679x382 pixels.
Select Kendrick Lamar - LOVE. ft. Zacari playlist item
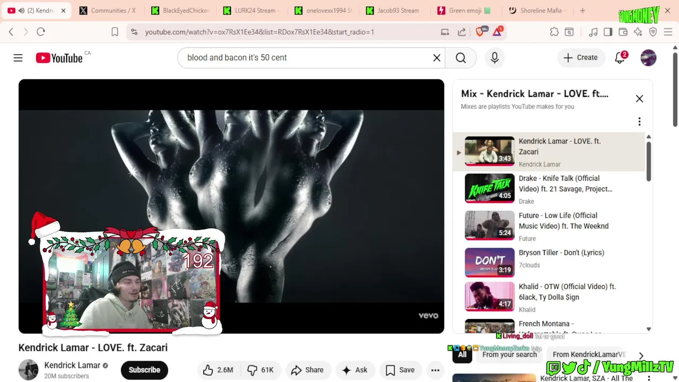(549, 152)
